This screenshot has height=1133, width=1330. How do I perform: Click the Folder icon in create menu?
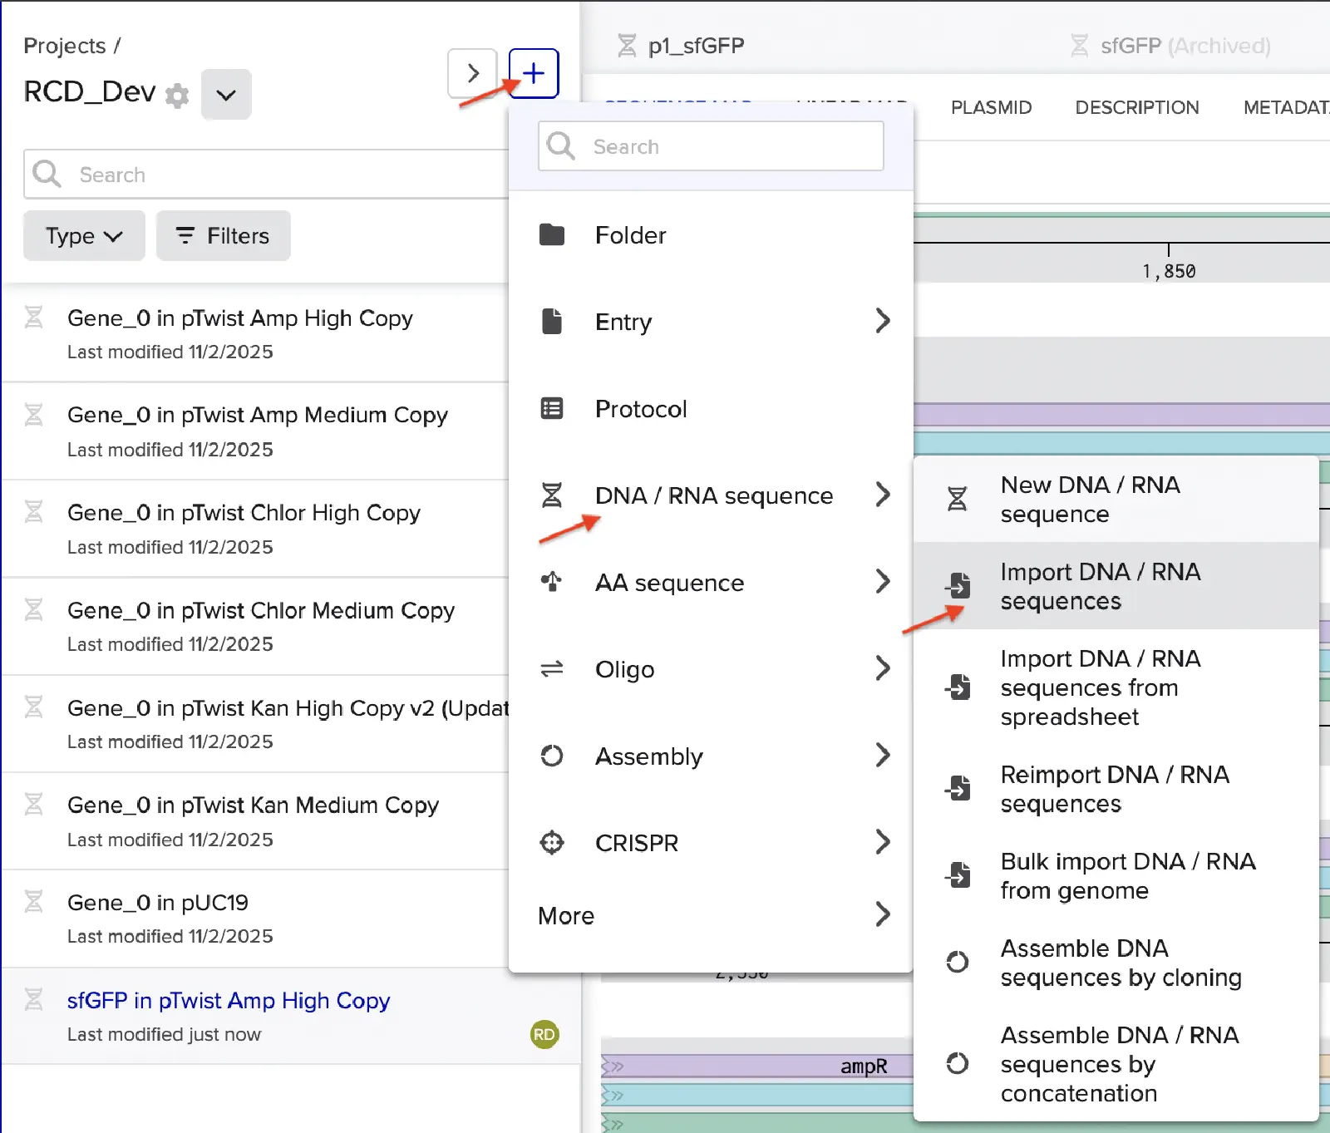(552, 235)
